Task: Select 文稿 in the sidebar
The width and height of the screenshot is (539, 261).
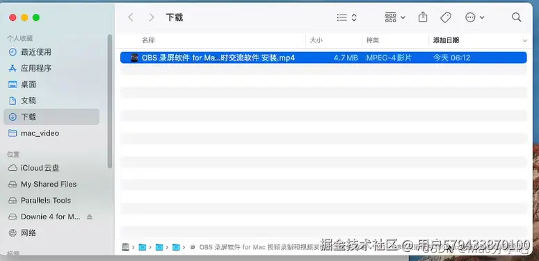Action: pos(51,101)
